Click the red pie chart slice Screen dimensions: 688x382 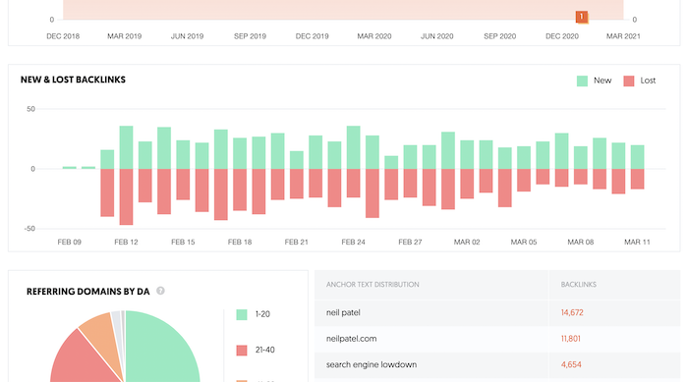coord(84,359)
